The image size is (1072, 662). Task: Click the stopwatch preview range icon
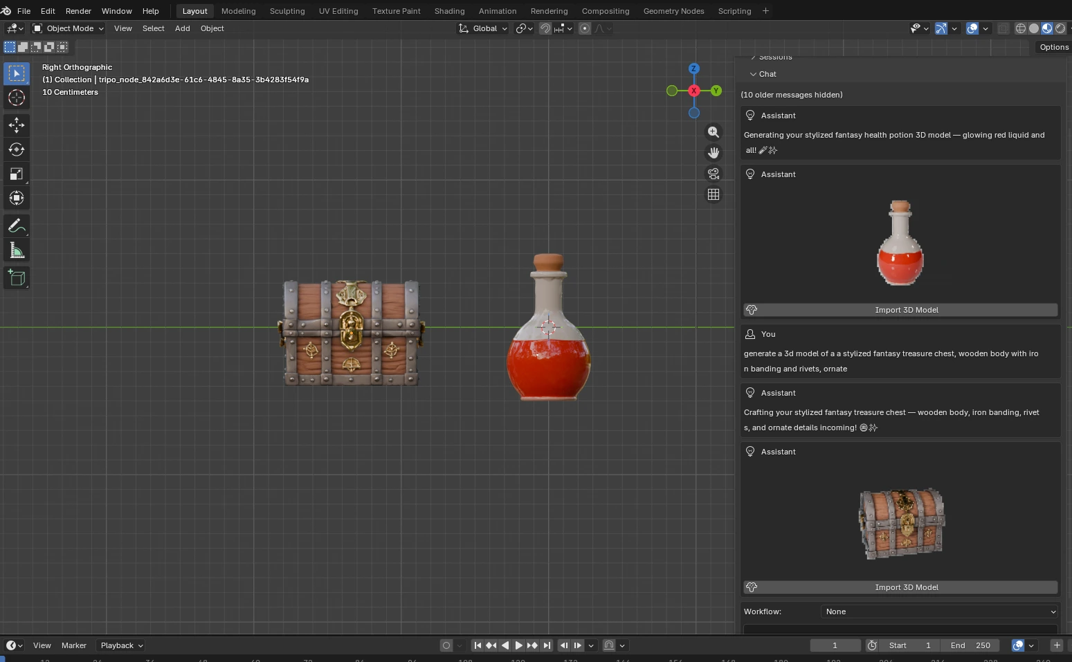click(872, 645)
